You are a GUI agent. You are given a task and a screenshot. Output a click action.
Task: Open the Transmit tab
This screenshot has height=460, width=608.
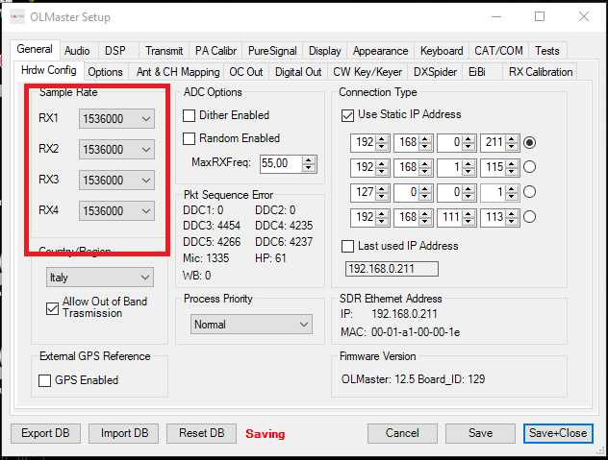(x=164, y=51)
